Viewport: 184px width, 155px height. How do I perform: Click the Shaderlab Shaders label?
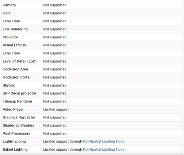pos(18,125)
